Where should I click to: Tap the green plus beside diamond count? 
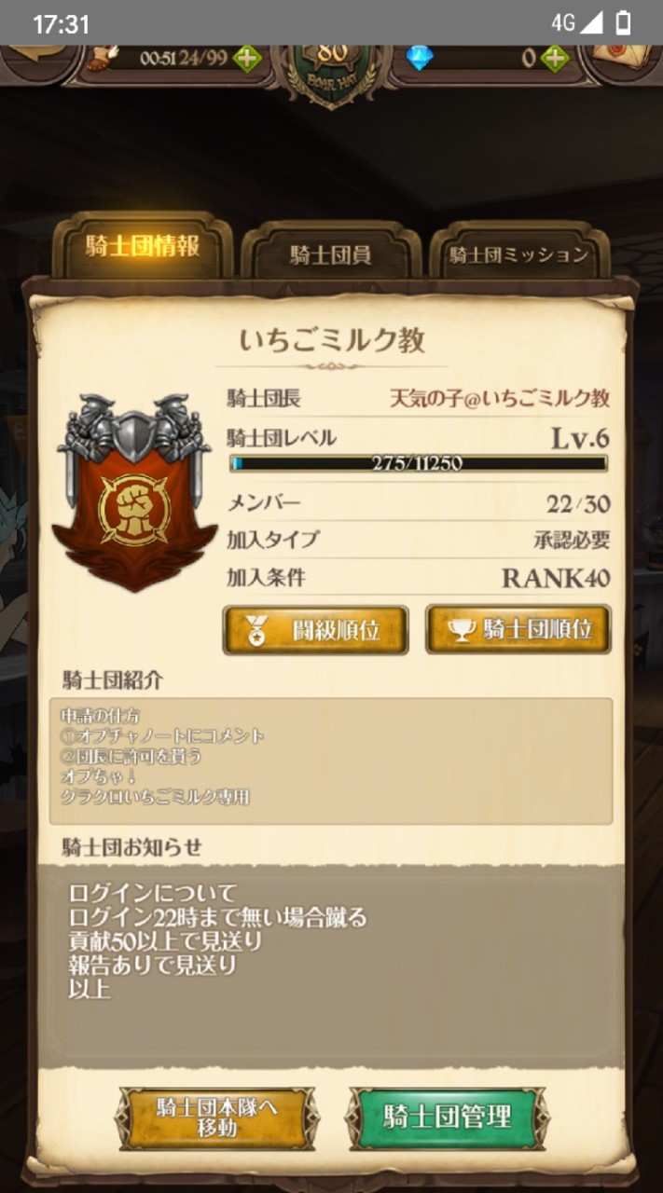point(554,58)
